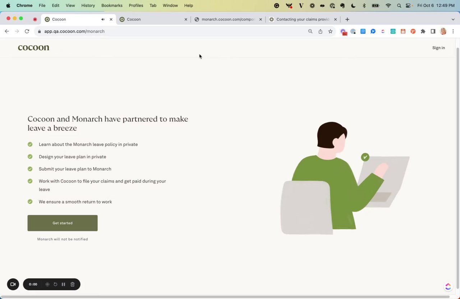
Task: Open Control Center in menu bar
Action: [408, 5]
